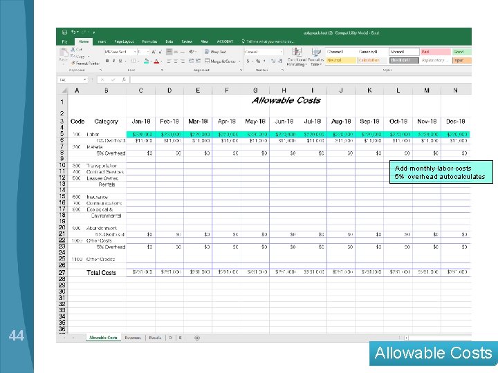This screenshot has height=373, width=498.
Task: Switch to the Revenues sheet tab
Action: 133,338
